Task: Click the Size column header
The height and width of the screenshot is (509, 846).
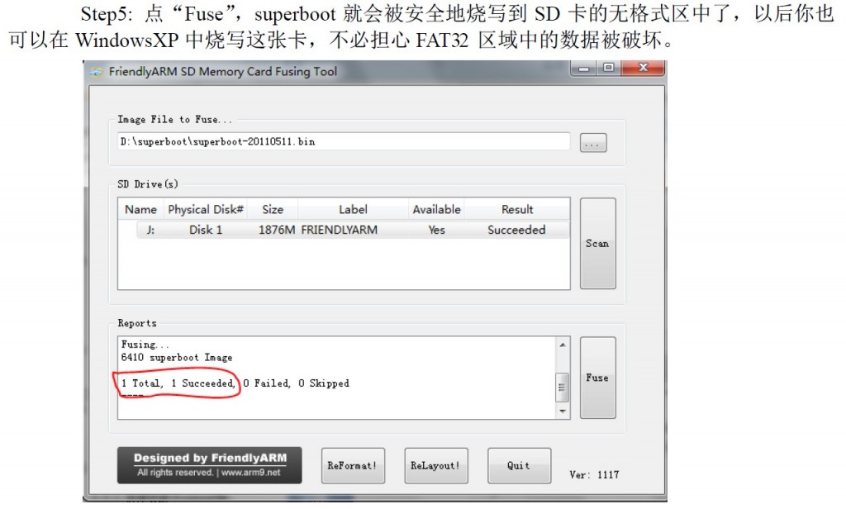Action: [273, 209]
